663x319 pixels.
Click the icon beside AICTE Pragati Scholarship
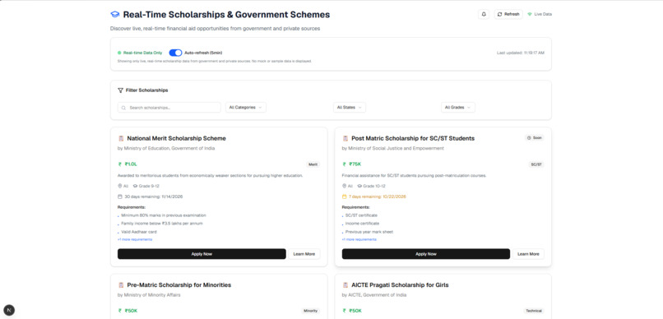[345, 285]
